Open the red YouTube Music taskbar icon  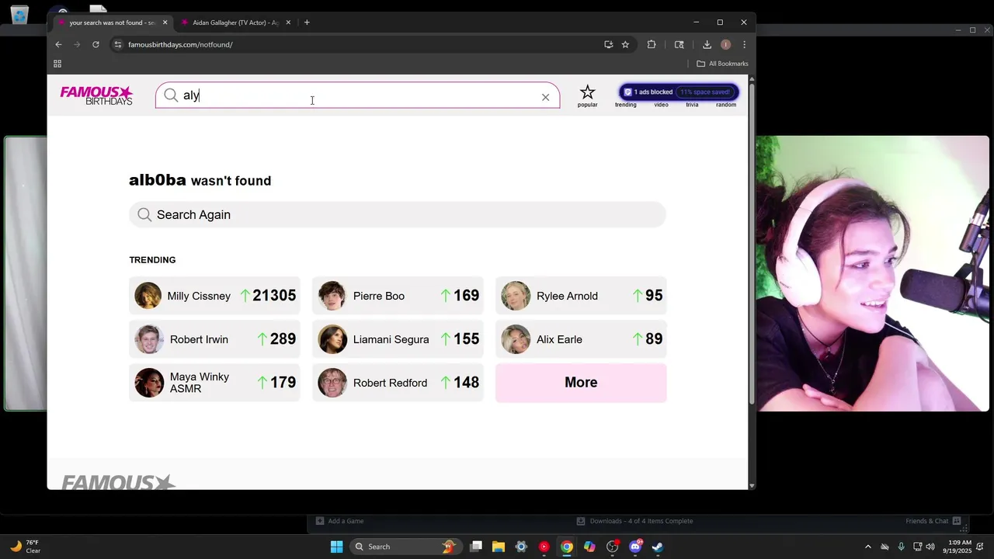(x=544, y=547)
